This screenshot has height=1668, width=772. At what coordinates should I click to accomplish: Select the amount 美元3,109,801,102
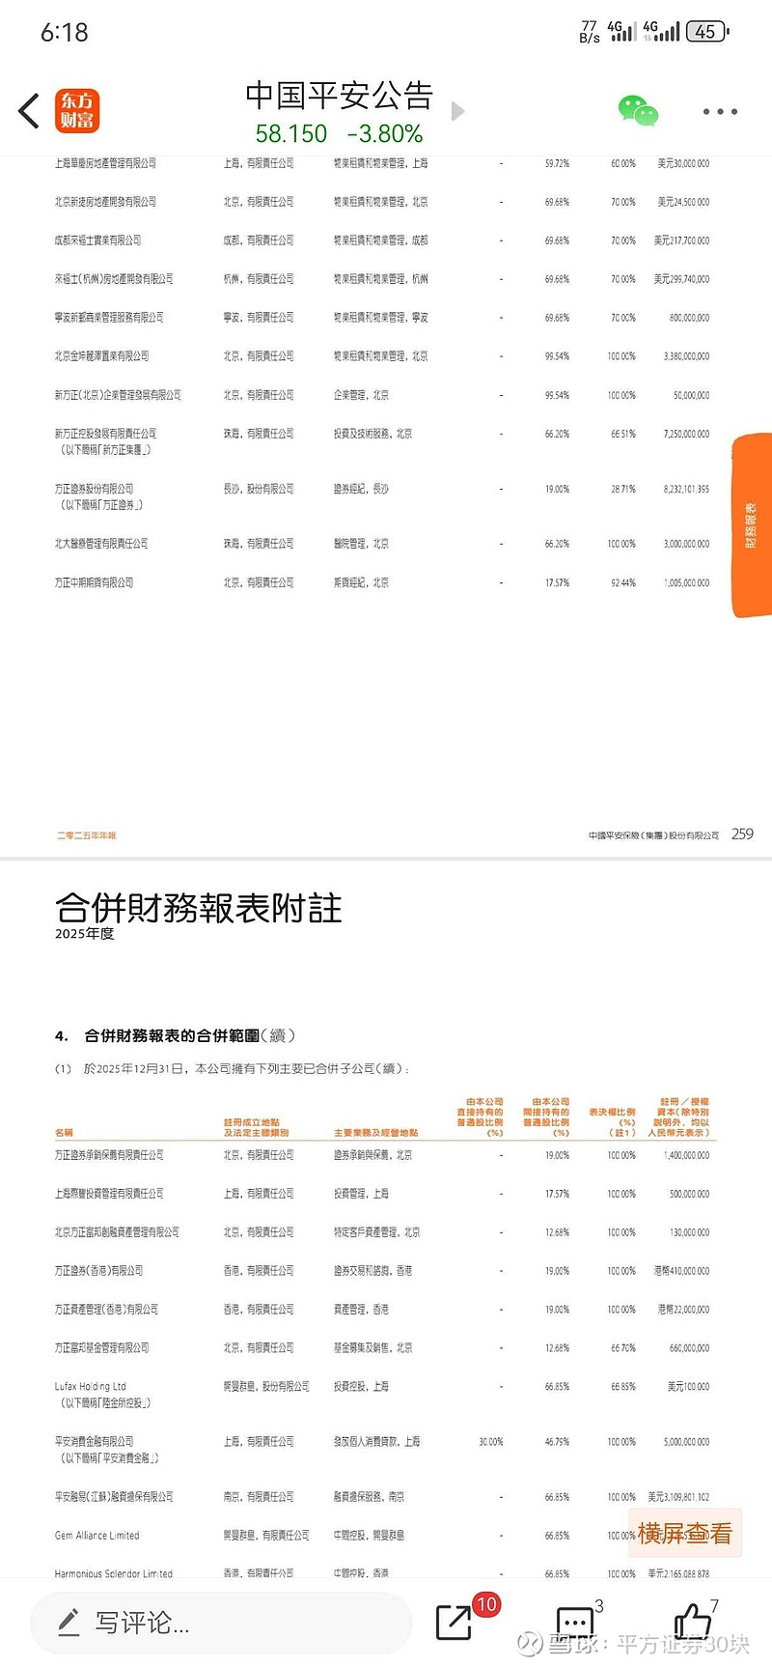point(678,1497)
